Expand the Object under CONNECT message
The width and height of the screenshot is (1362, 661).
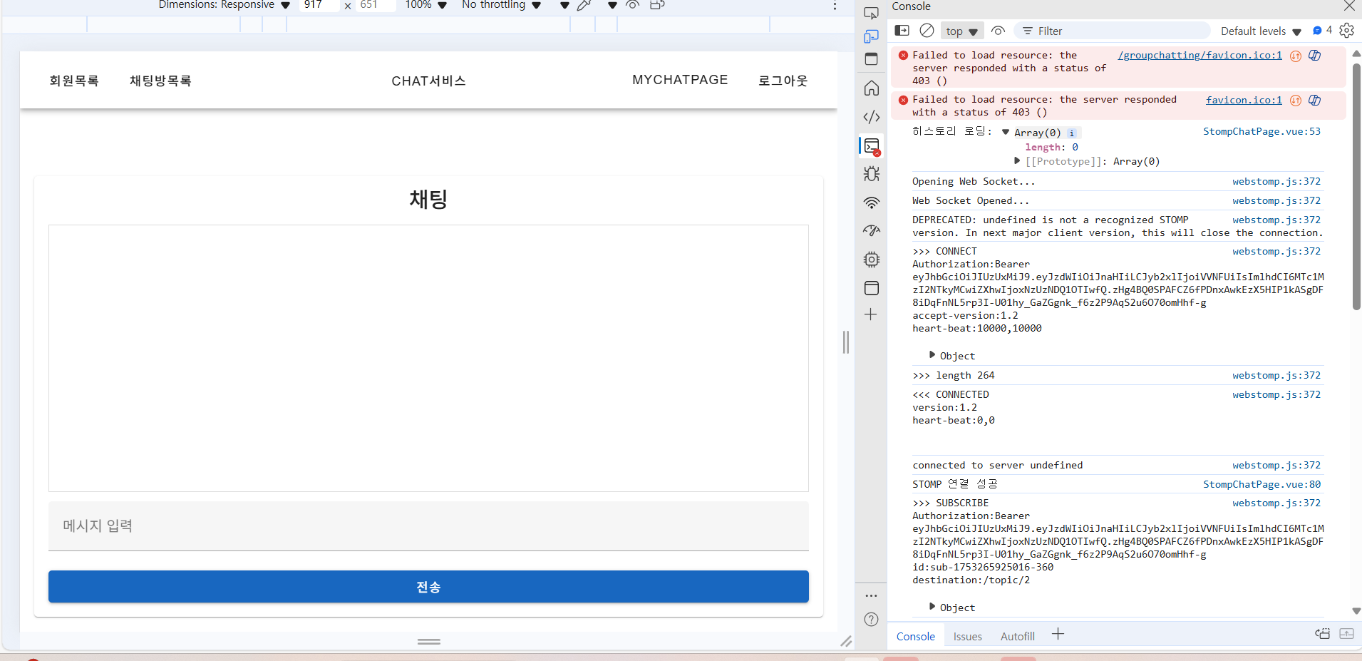pyautogui.click(x=932, y=355)
